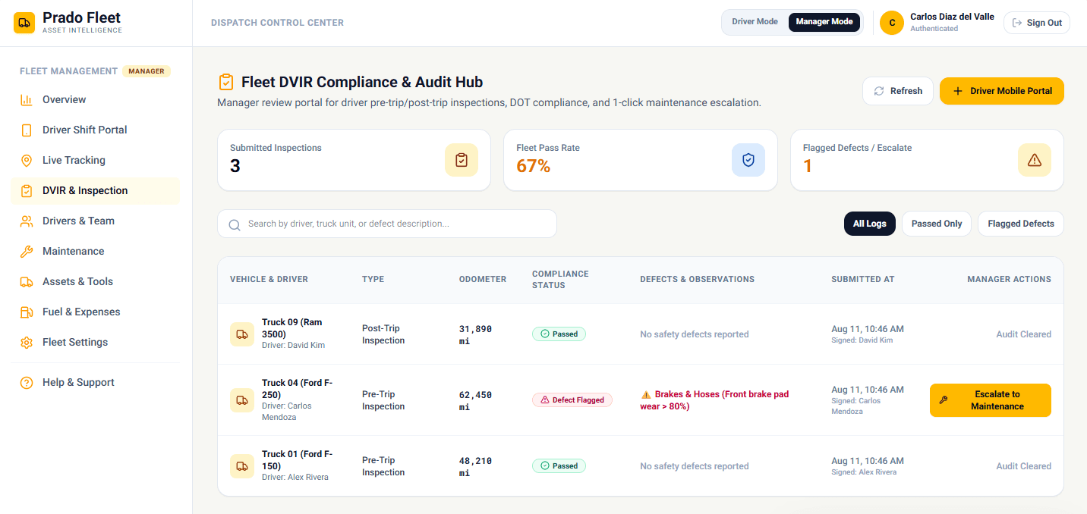
Task: Open Assets & Tools section
Action: tap(96, 282)
